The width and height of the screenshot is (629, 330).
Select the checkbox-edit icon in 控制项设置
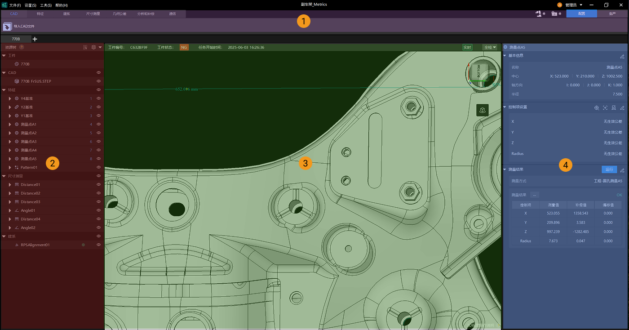(x=614, y=108)
